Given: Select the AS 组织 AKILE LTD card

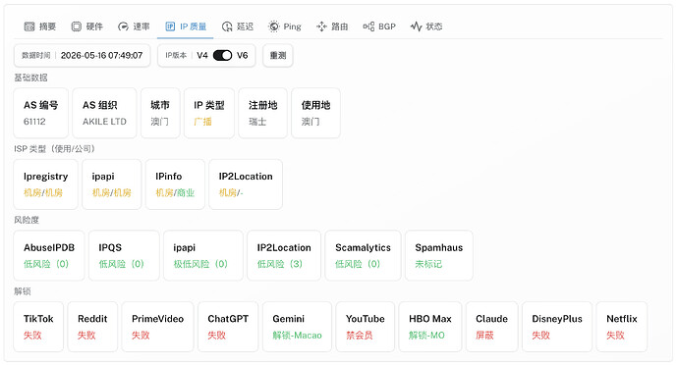Looking at the screenshot, I should click(104, 113).
